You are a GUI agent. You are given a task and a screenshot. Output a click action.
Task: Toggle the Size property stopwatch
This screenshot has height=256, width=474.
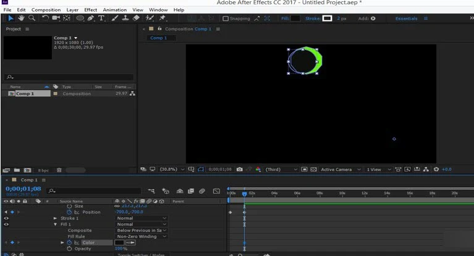coord(69,206)
